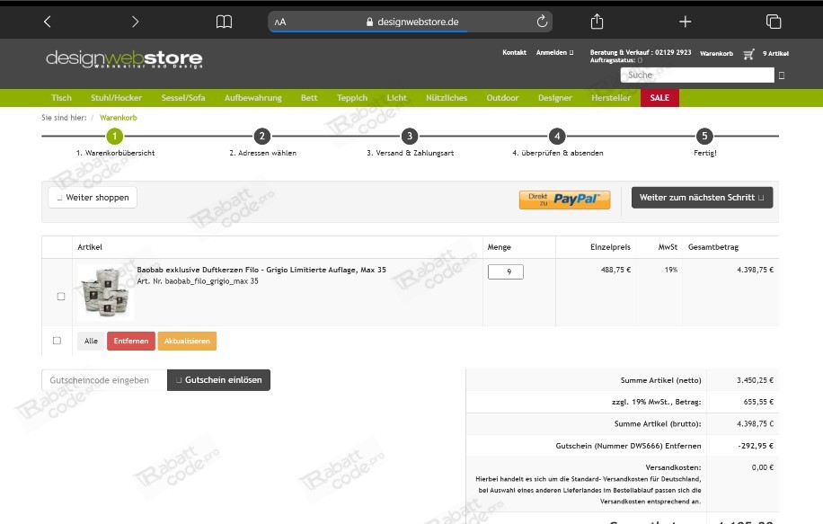This screenshot has height=524, width=823.
Task: Open the Safari bookmarks book icon
Action: (x=224, y=22)
